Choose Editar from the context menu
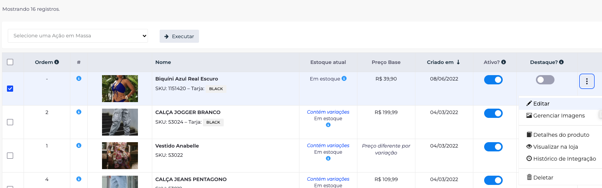The width and height of the screenshot is (602, 188). tap(541, 104)
